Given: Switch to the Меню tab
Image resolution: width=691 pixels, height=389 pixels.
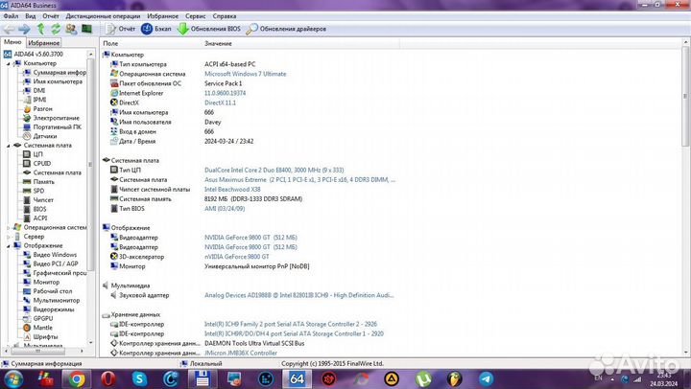Looking at the screenshot, I should [x=12, y=42].
